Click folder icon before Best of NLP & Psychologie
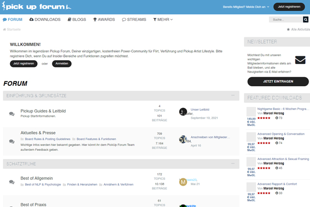Screen dimensions: 310x207 (22, 184)
